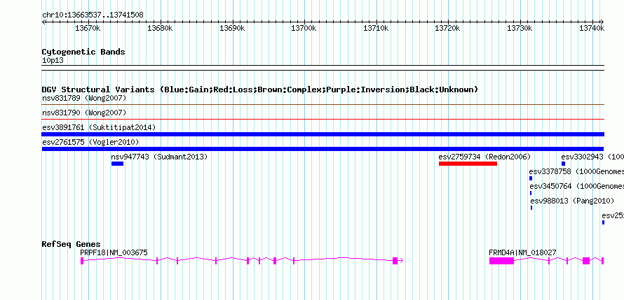This screenshot has width=624, height=300.
Task: Select the small blue nsv947743 bar
Action: click(117, 164)
